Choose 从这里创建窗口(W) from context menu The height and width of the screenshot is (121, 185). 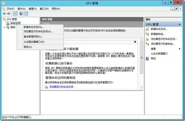40,42
